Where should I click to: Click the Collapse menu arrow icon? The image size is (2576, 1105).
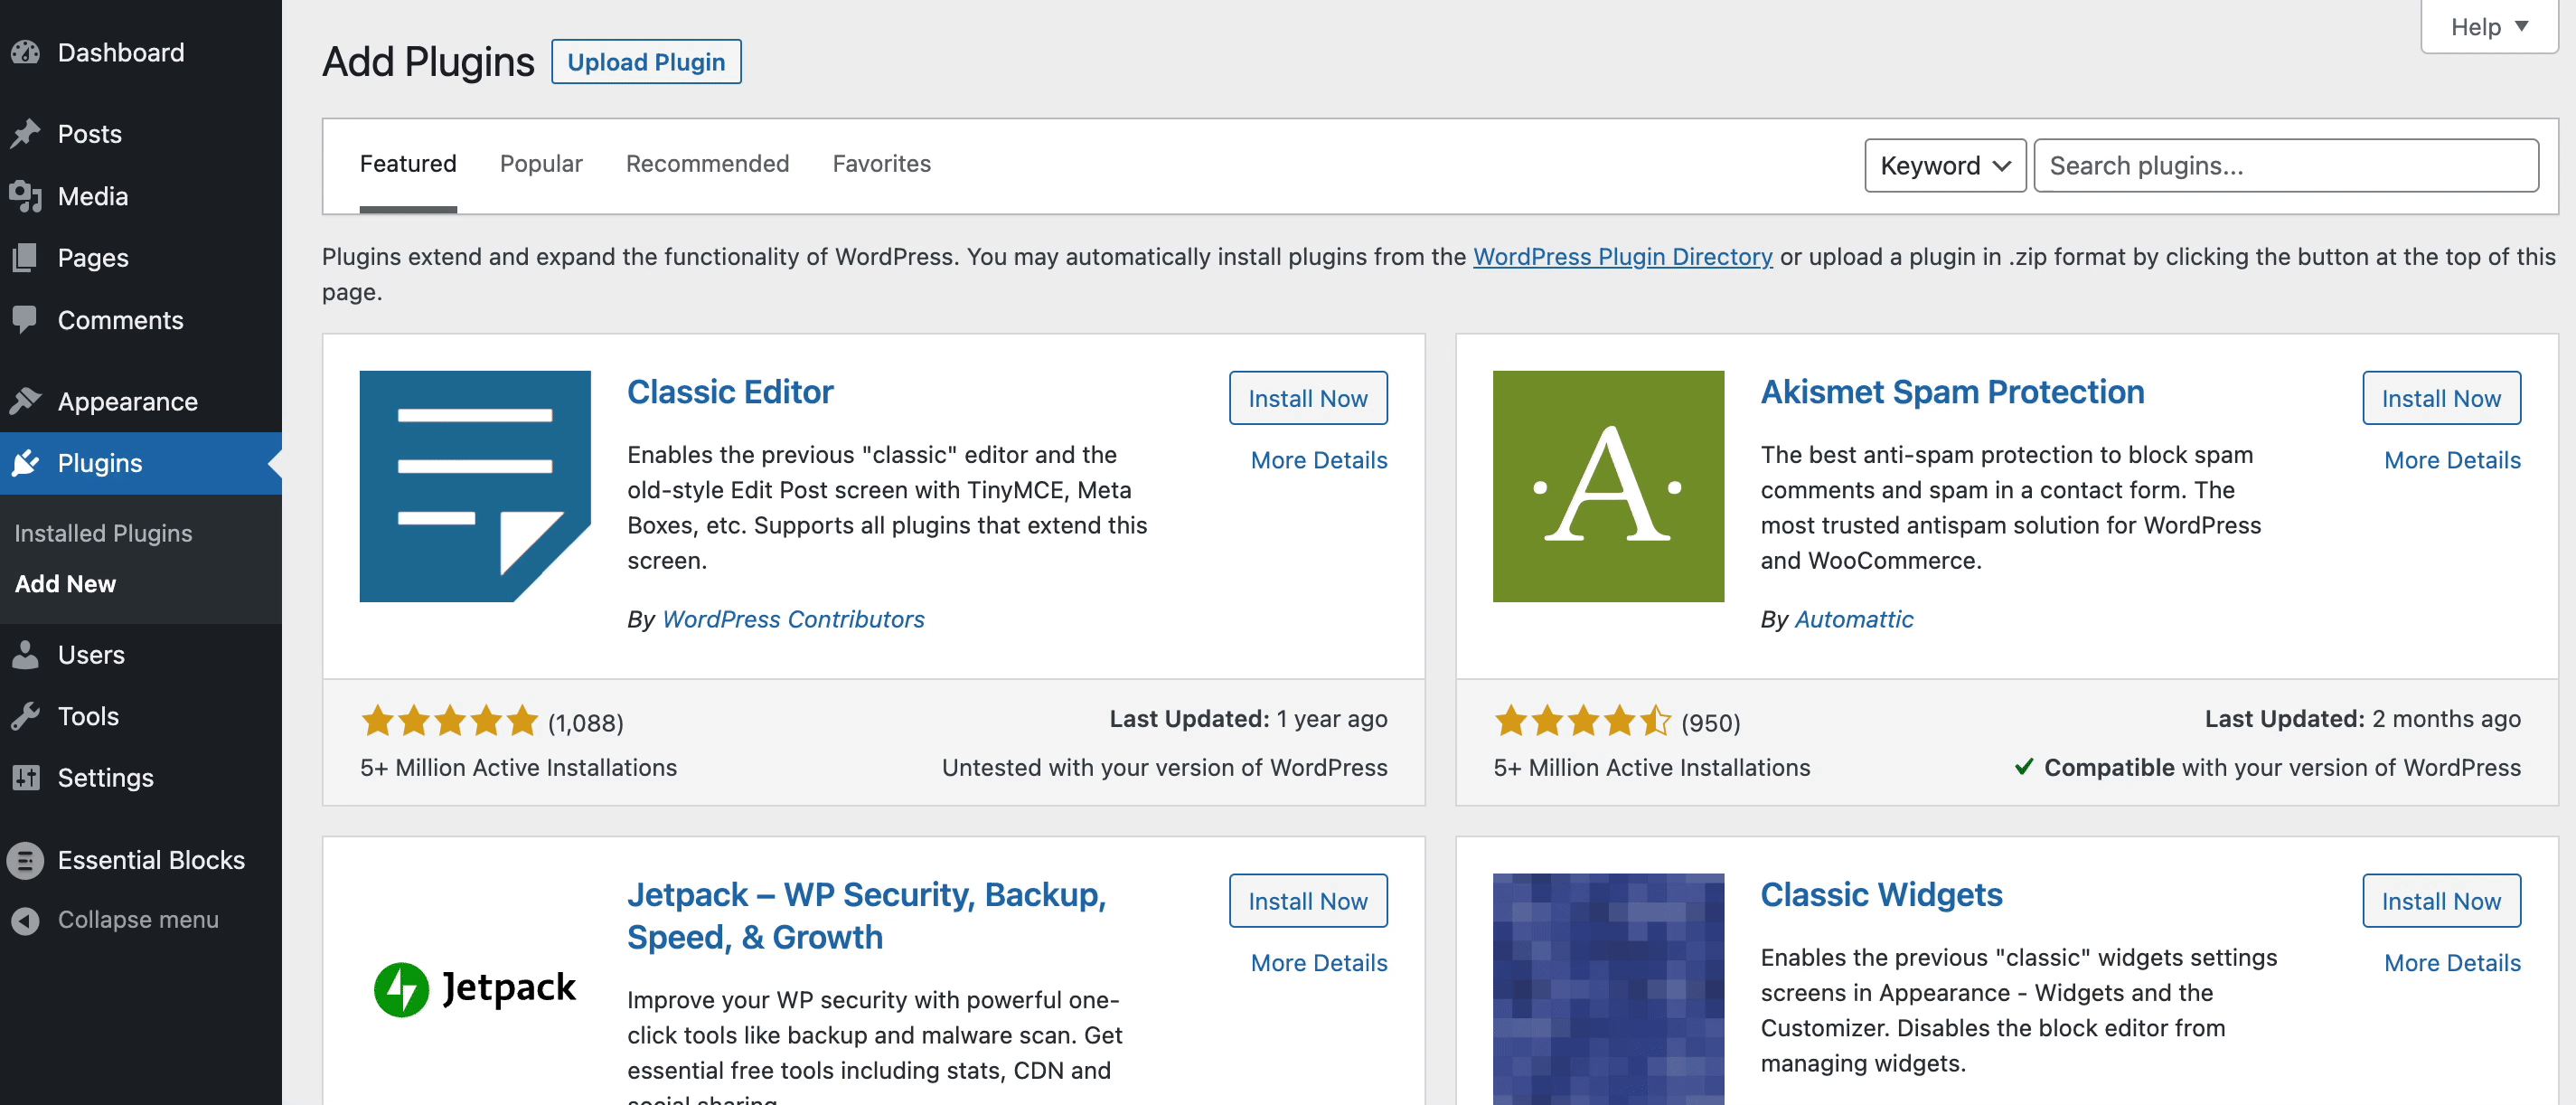pos(26,920)
